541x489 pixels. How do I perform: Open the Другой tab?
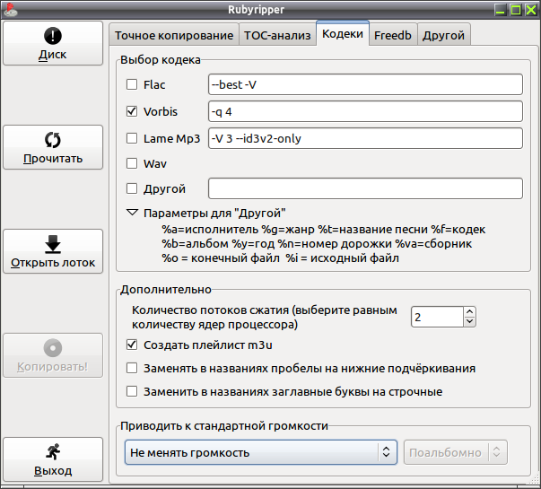coord(444,35)
